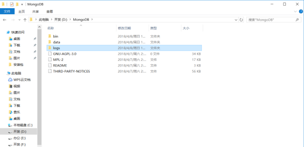
Task: Go forward with the right arrow
Action: 13,20
